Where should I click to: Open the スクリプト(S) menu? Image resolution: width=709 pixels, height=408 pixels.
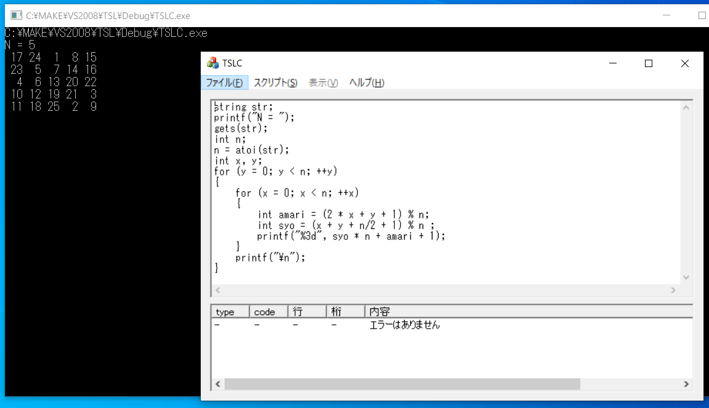pos(275,82)
